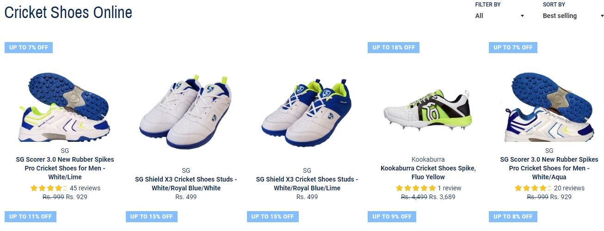Click SG Scorer 3.0 White/Lime product title
The image size is (604, 231).
[x=65, y=168]
